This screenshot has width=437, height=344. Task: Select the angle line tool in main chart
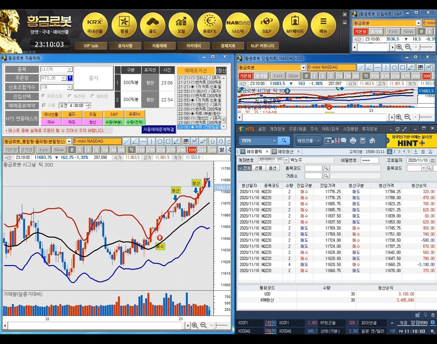click(x=135, y=141)
